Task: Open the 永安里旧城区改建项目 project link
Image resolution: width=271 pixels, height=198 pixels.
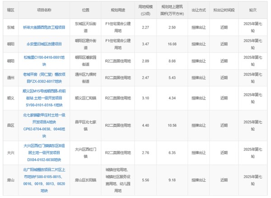Action: (x=44, y=44)
